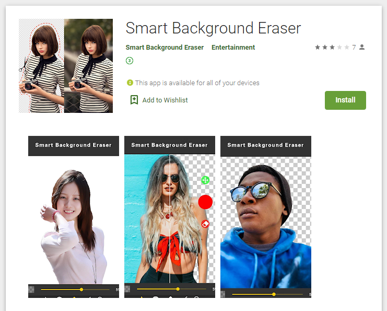Open the first screenshot with the woman in a white top
Screen dimensions: 387x311
click(74, 216)
